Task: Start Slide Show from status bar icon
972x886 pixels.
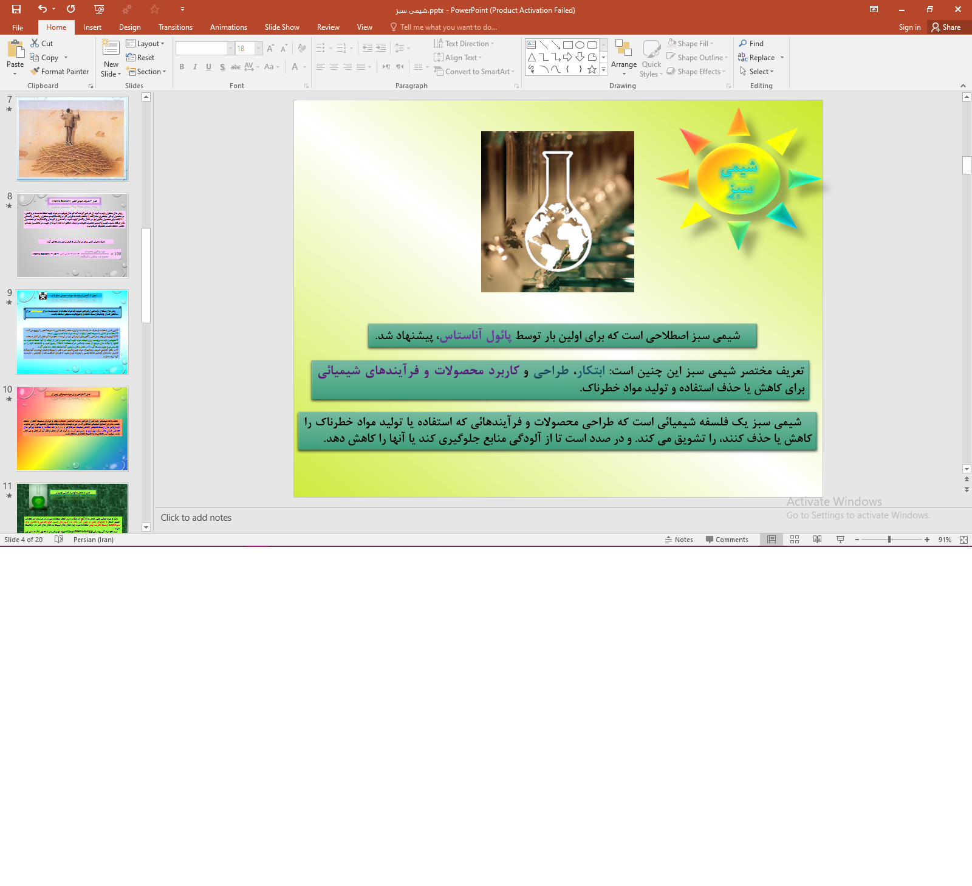Action: 841,540
